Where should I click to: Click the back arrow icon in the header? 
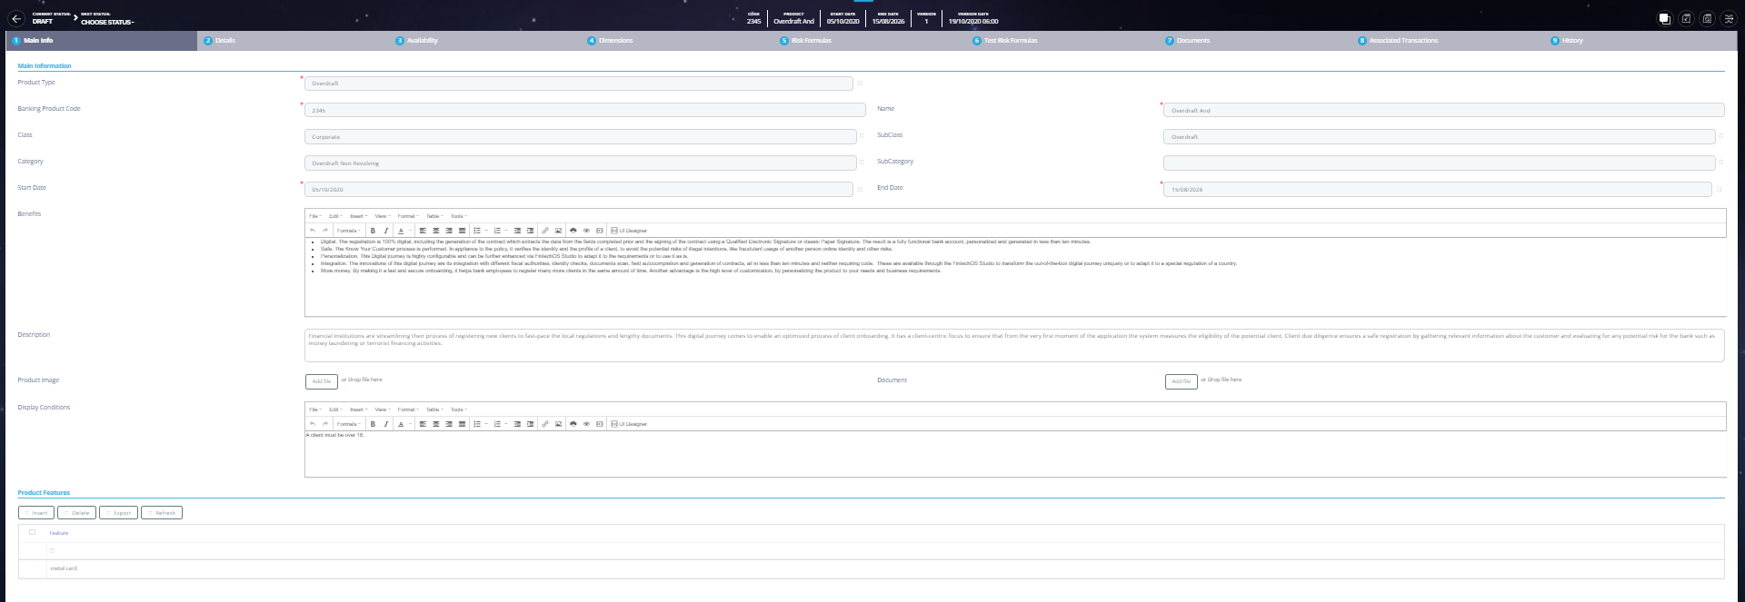click(x=16, y=18)
